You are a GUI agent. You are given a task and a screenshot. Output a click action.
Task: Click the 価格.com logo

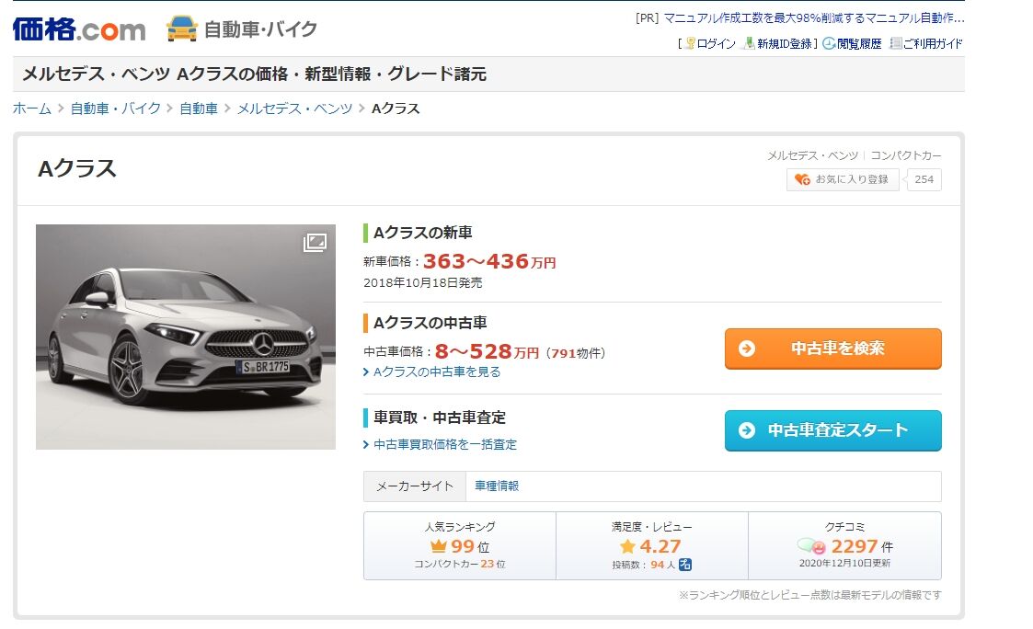click(78, 29)
